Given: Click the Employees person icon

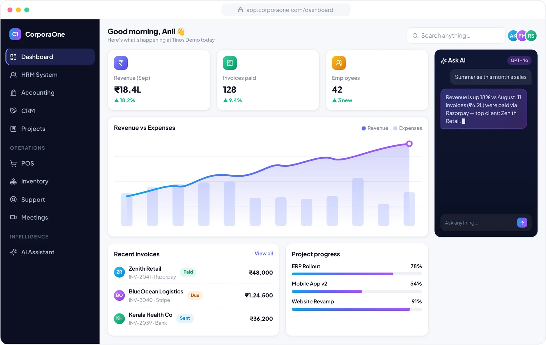Looking at the screenshot, I should pyautogui.click(x=339, y=63).
